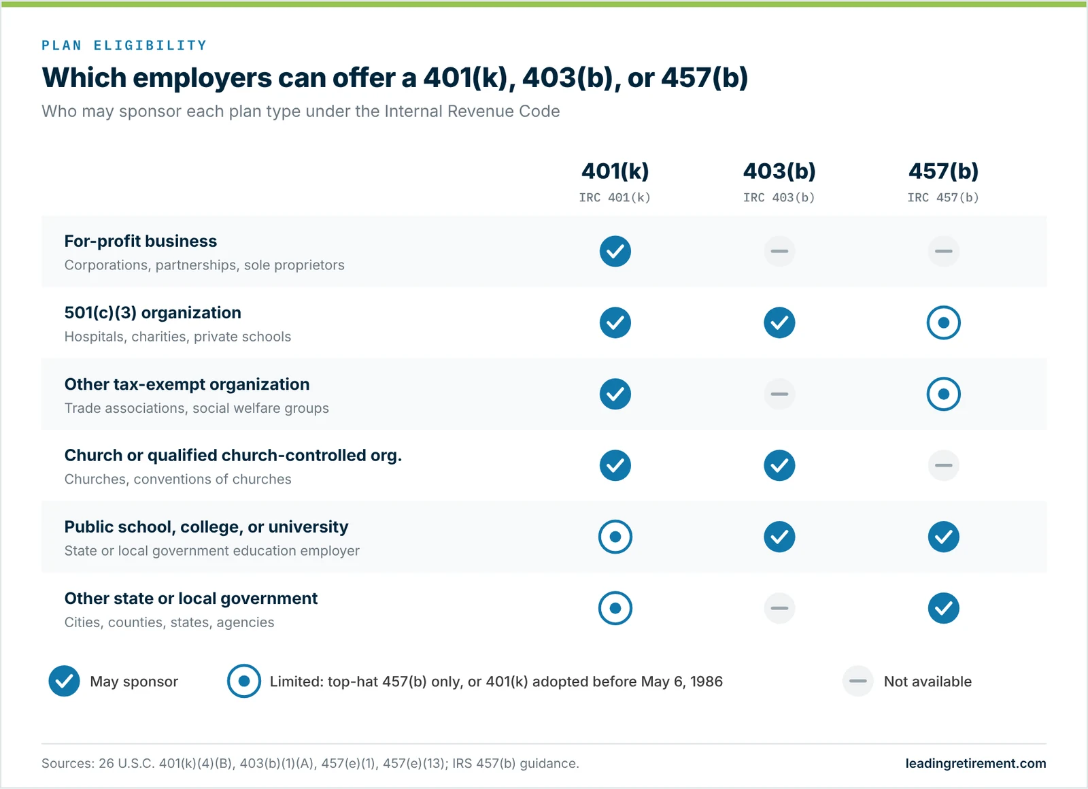Click the '501(c)(3) organization' row title
1088x789 pixels.
coord(153,313)
